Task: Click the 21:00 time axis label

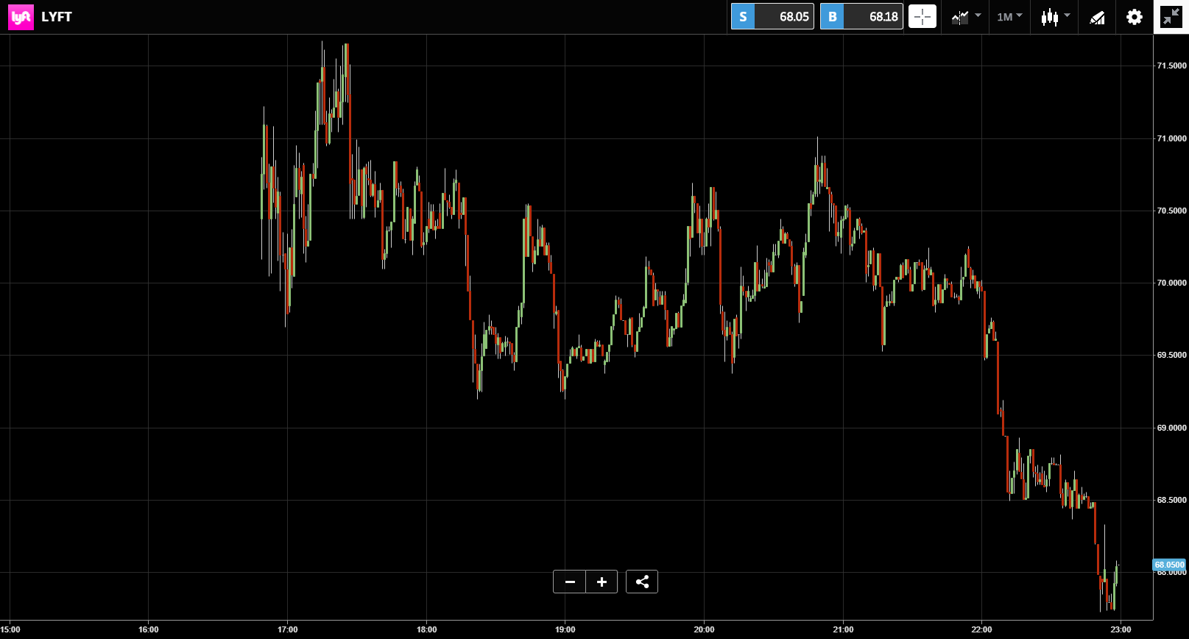Action: (844, 629)
